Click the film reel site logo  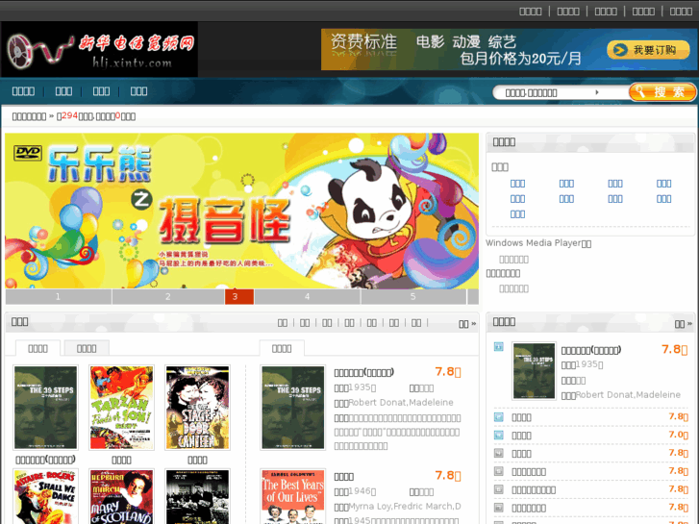point(99,49)
